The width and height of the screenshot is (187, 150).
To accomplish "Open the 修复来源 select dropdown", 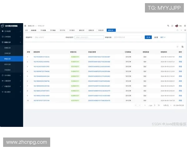I will pyautogui.click(x=128, y=37).
